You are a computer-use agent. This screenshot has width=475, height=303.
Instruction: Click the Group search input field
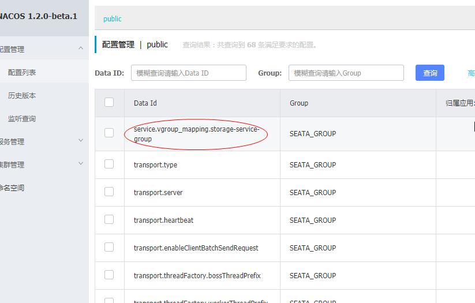(x=346, y=73)
